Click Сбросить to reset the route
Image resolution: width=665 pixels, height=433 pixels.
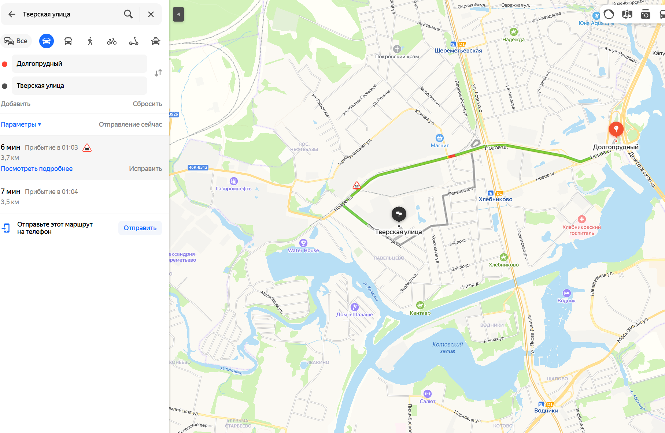(147, 104)
